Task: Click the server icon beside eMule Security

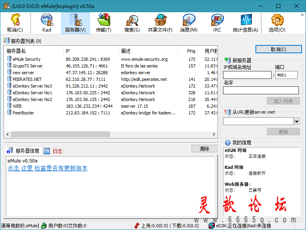Action: coord(9,59)
